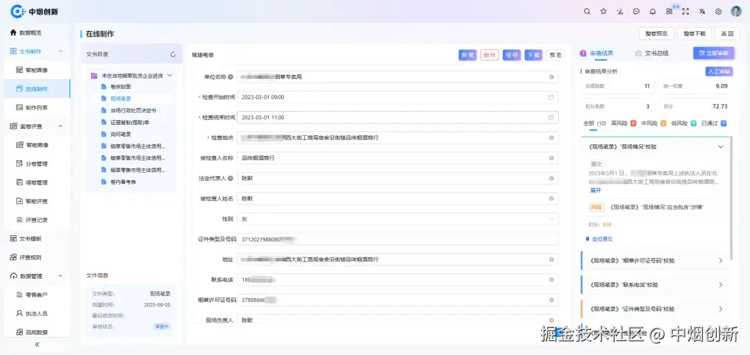The height and width of the screenshot is (355, 750).
Task: Open the application grid icon in top bar
Action: (x=669, y=12)
